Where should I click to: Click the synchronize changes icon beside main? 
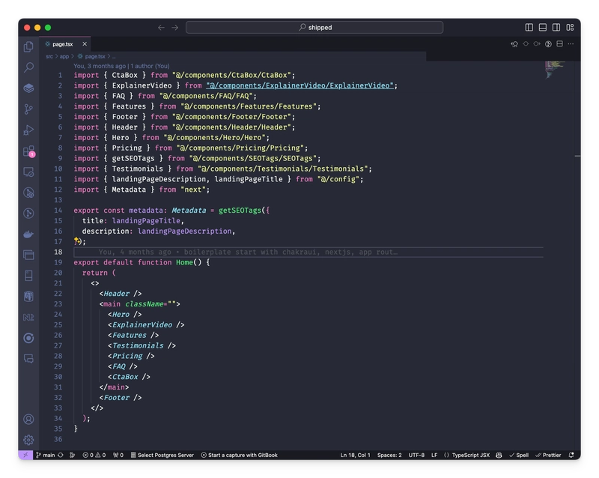click(61, 455)
